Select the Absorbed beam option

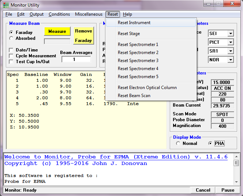click(11, 38)
